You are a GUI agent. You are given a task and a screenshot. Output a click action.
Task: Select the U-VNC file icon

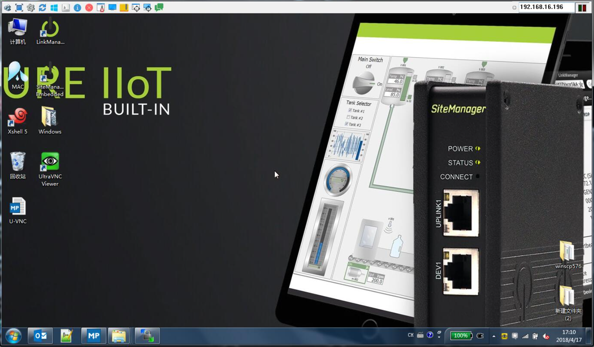(x=18, y=211)
